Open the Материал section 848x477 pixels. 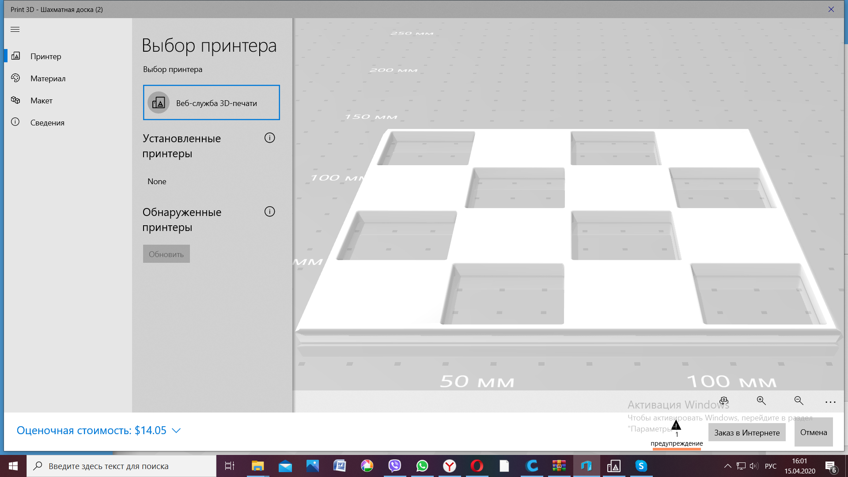pos(48,78)
